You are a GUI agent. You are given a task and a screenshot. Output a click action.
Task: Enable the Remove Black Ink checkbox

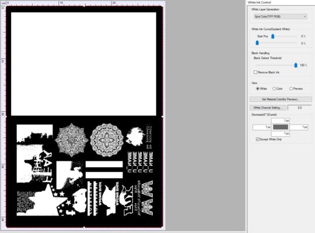click(256, 72)
